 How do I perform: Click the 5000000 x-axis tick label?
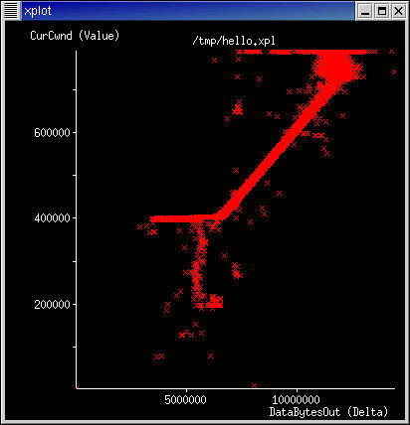[185, 399]
